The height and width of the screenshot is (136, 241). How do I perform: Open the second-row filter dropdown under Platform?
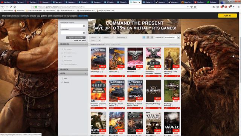coord(95,40)
